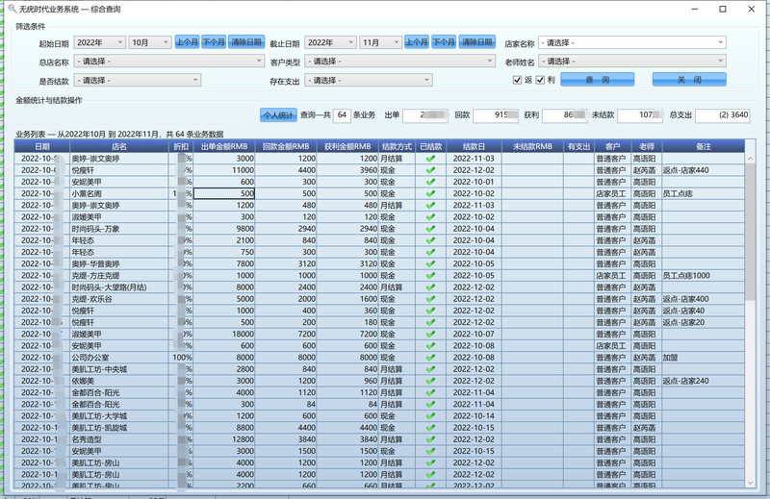Sort by the 未结款RMB column header
Viewport: 770px width, 499px height.
tap(532, 146)
